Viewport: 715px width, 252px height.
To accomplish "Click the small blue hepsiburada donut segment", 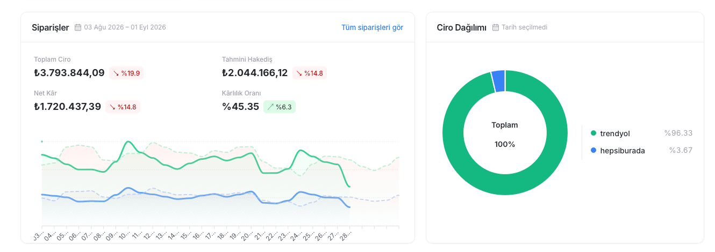I will tap(498, 81).
